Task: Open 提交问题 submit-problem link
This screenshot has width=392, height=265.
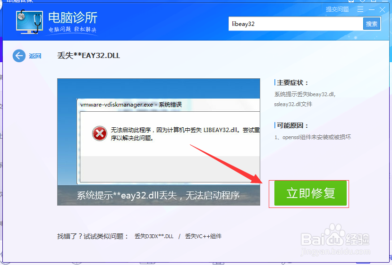Action: [x=337, y=9]
